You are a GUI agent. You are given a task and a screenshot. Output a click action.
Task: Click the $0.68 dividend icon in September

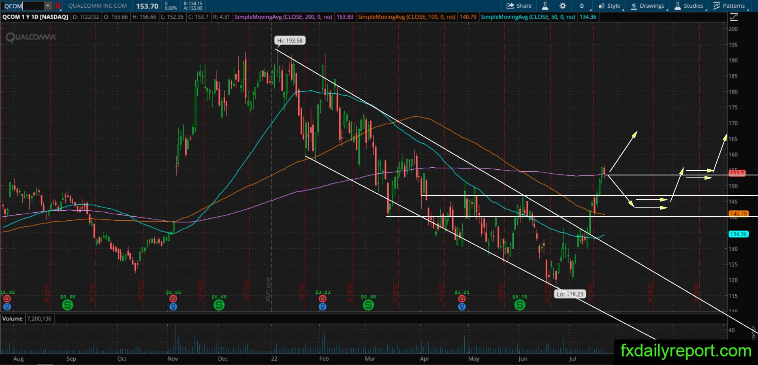[x=68, y=305]
